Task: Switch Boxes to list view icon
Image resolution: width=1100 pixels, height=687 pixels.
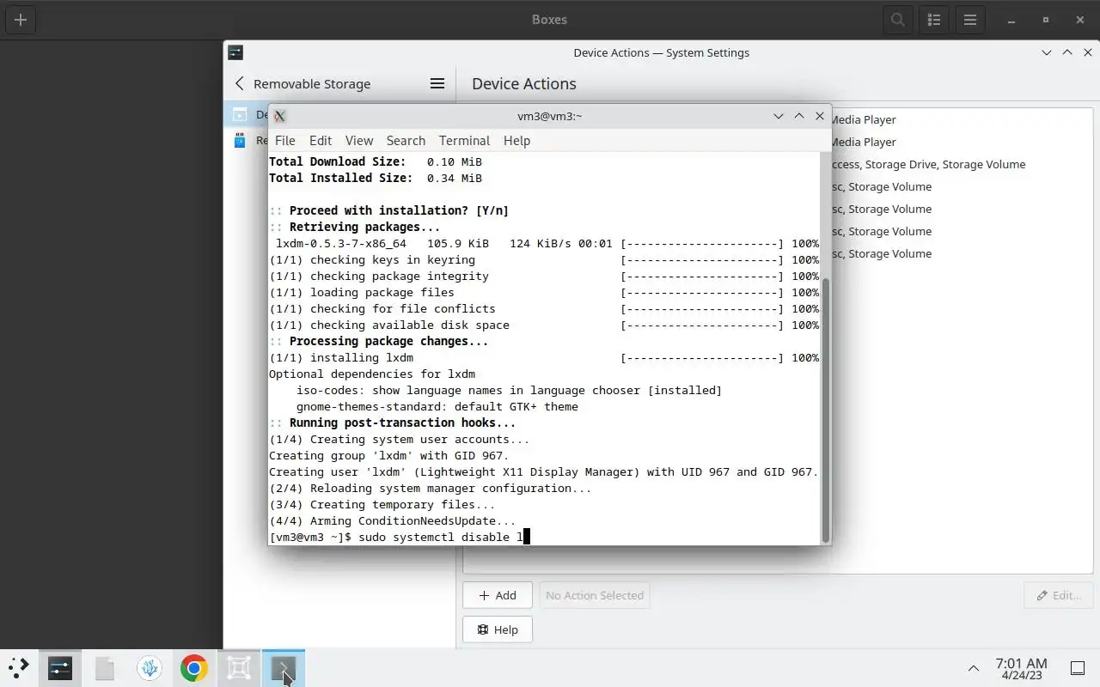Action: tap(934, 20)
